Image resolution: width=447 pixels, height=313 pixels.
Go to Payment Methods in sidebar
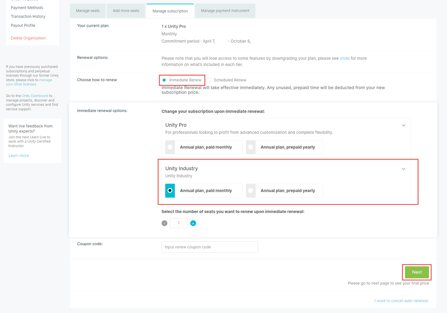[27, 8]
